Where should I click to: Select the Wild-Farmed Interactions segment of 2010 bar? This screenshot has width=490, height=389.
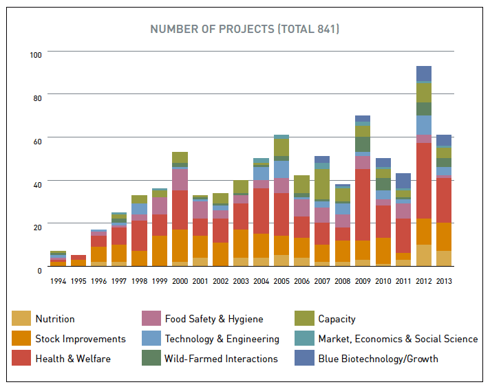(383, 184)
